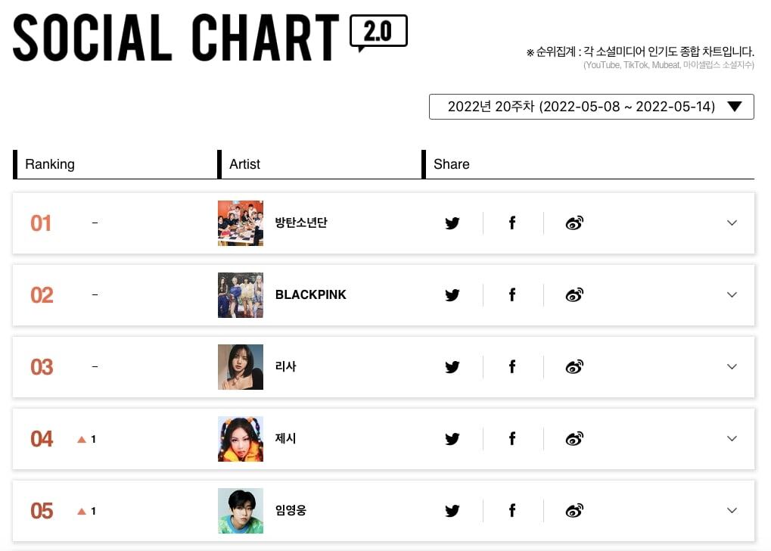Image resolution: width=771 pixels, height=551 pixels.
Task: Click the BLACKPINK artist photo
Action: (x=241, y=295)
